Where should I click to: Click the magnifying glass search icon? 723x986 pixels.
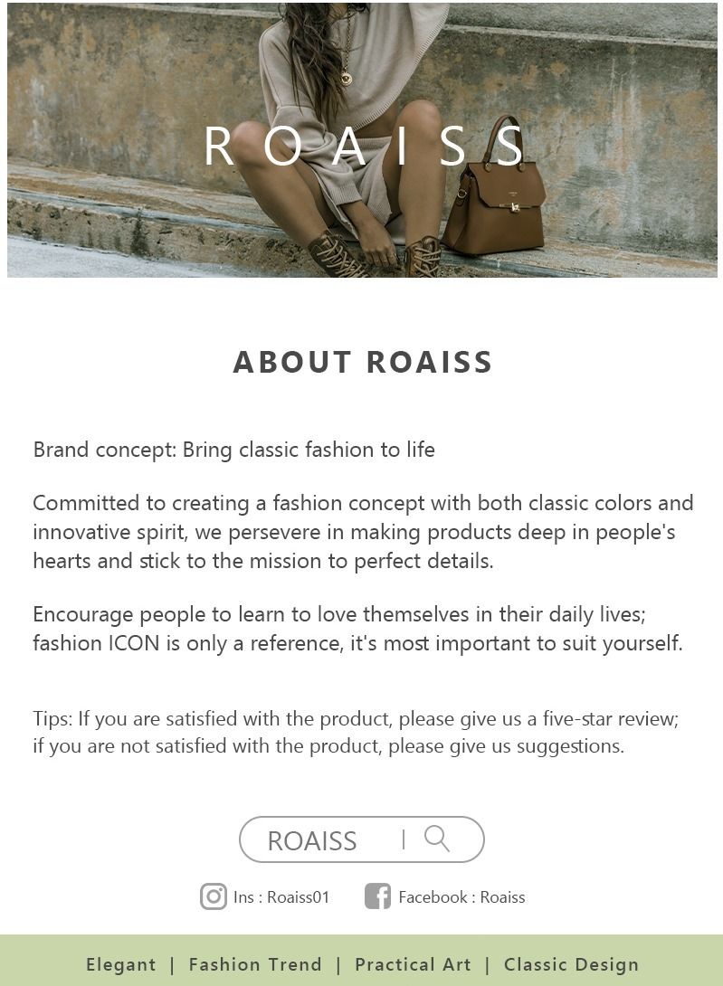tap(437, 839)
